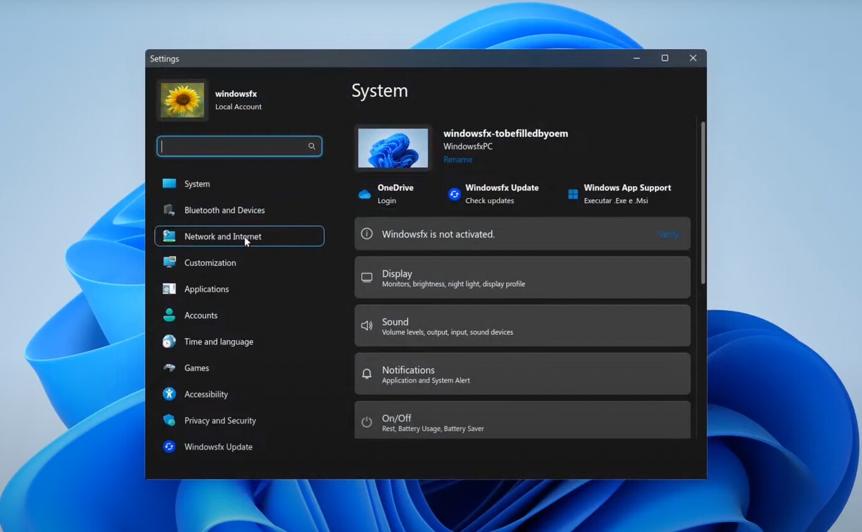
Task: Click the Sound speaker icon
Action: pos(367,325)
